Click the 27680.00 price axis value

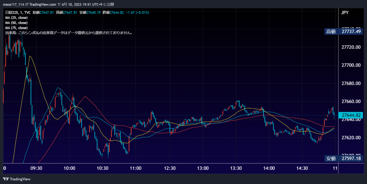(351, 83)
